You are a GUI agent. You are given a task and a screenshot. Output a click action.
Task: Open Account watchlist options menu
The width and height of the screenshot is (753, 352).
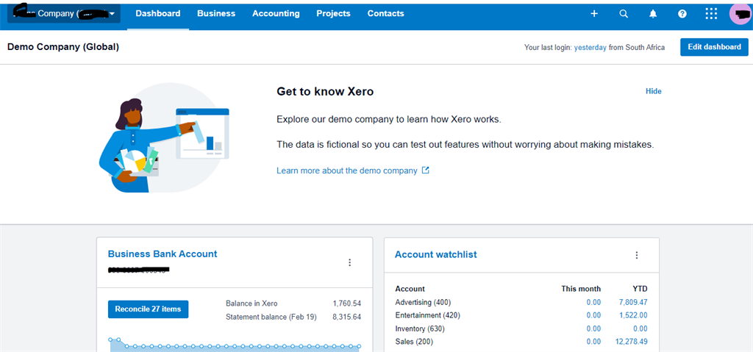(x=637, y=255)
